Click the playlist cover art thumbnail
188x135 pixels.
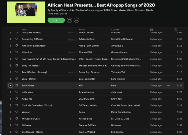(26, 12)
